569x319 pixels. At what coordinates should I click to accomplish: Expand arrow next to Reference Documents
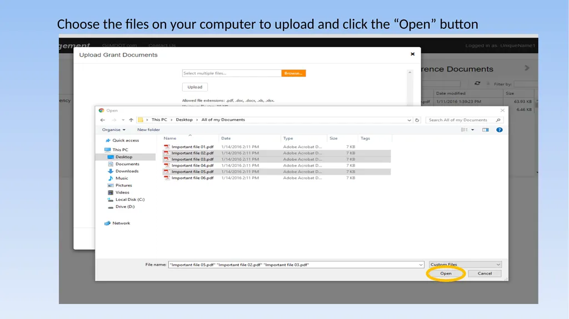coord(527,68)
